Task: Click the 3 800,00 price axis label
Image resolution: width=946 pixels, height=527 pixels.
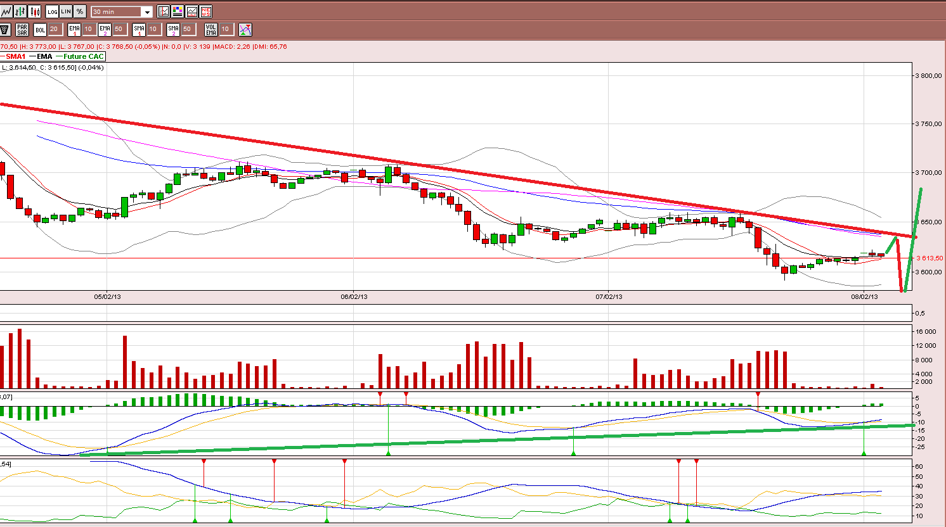Action: [x=929, y=75]
